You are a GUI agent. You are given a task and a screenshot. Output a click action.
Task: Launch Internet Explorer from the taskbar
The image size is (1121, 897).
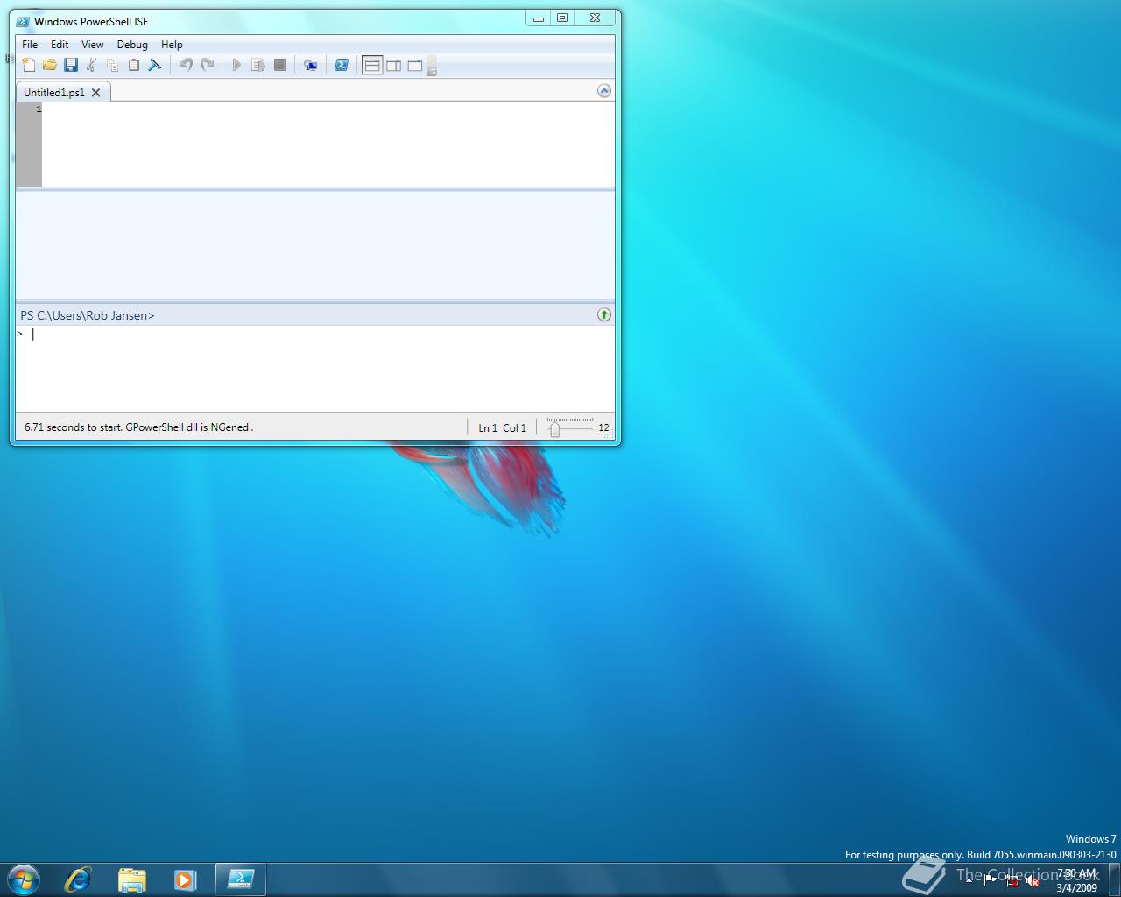(78, 879)
